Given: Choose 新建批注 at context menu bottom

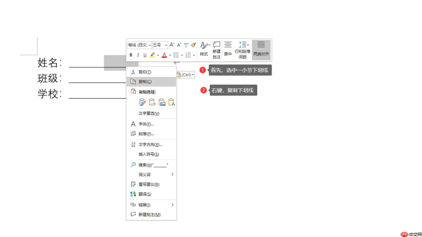Looking at the screenshot, I should pos(151,215).
